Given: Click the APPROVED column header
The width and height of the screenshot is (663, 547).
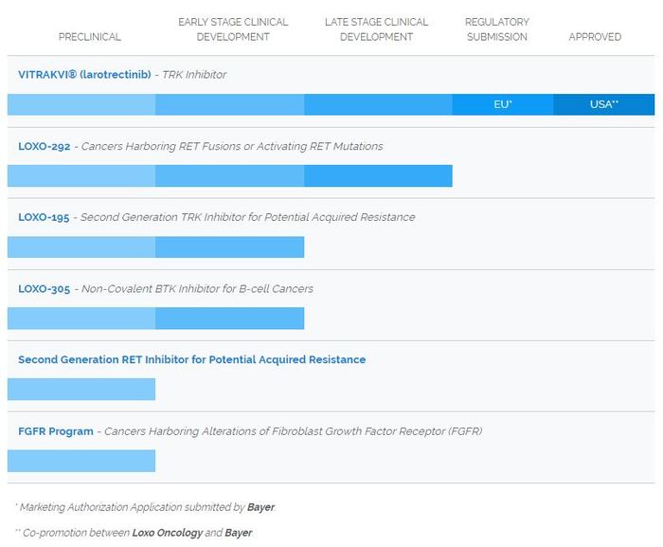Looking at the screenshot, I should click(x=595, y=37).
